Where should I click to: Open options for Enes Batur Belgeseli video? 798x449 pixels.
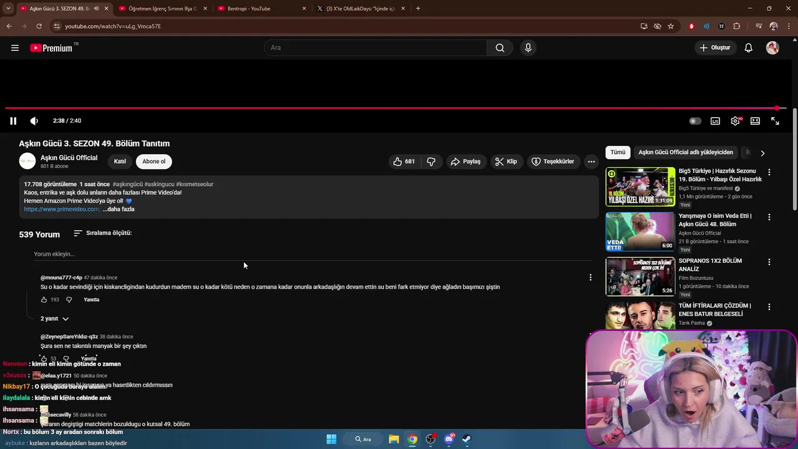click(769, 307)
